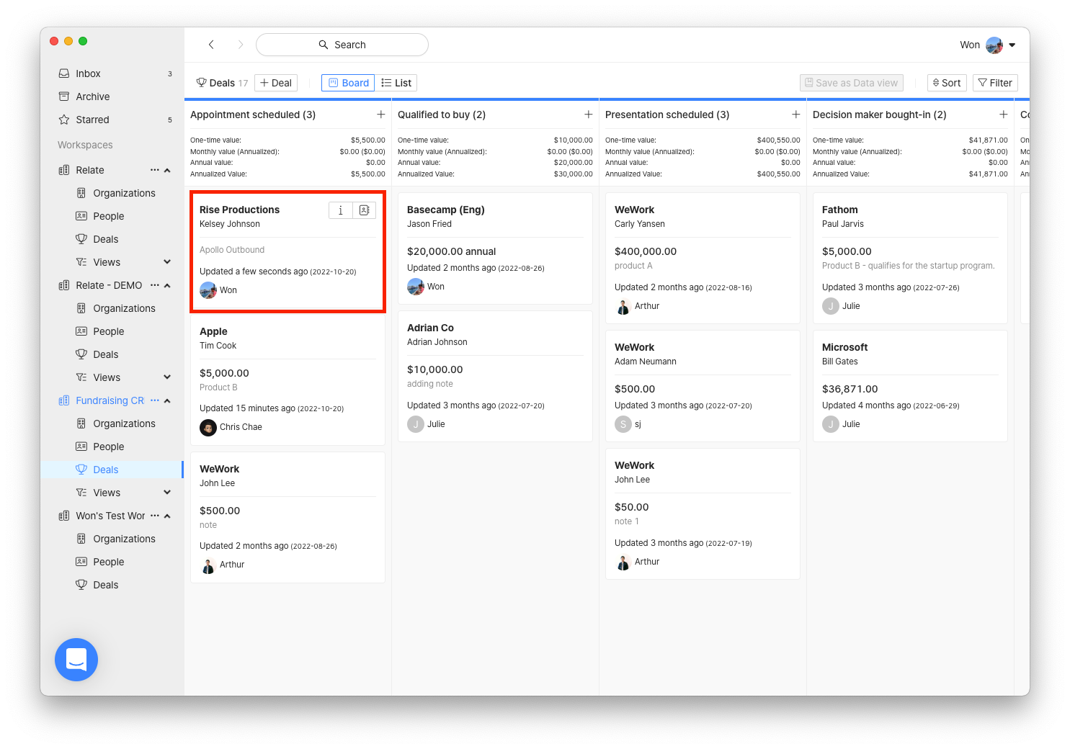This screenshot has width=1070, height=749.
Task: Open more options for Relate - DEMO
Action: click(154, 285)
